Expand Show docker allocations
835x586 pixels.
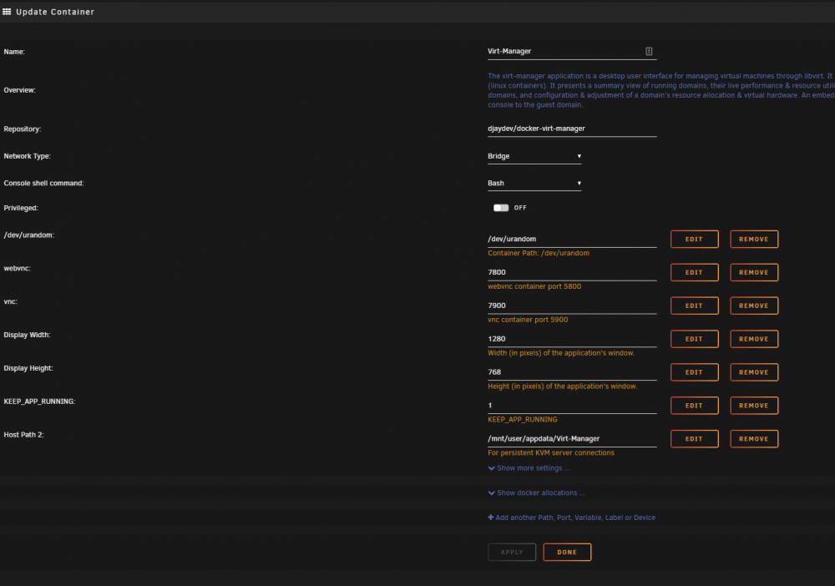536,493
